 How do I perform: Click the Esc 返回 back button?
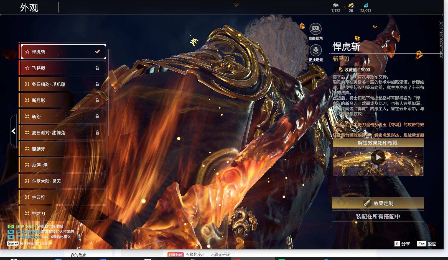(427, 244)
